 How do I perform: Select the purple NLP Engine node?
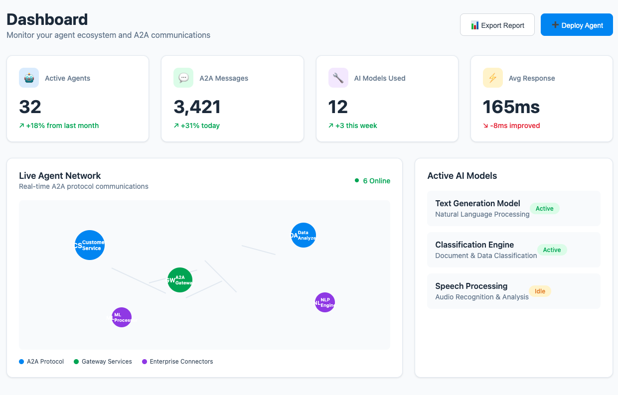[x=325, y=302]
